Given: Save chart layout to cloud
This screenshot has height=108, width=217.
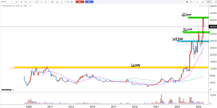Looking at the screenshot, I should pos(203,2).
